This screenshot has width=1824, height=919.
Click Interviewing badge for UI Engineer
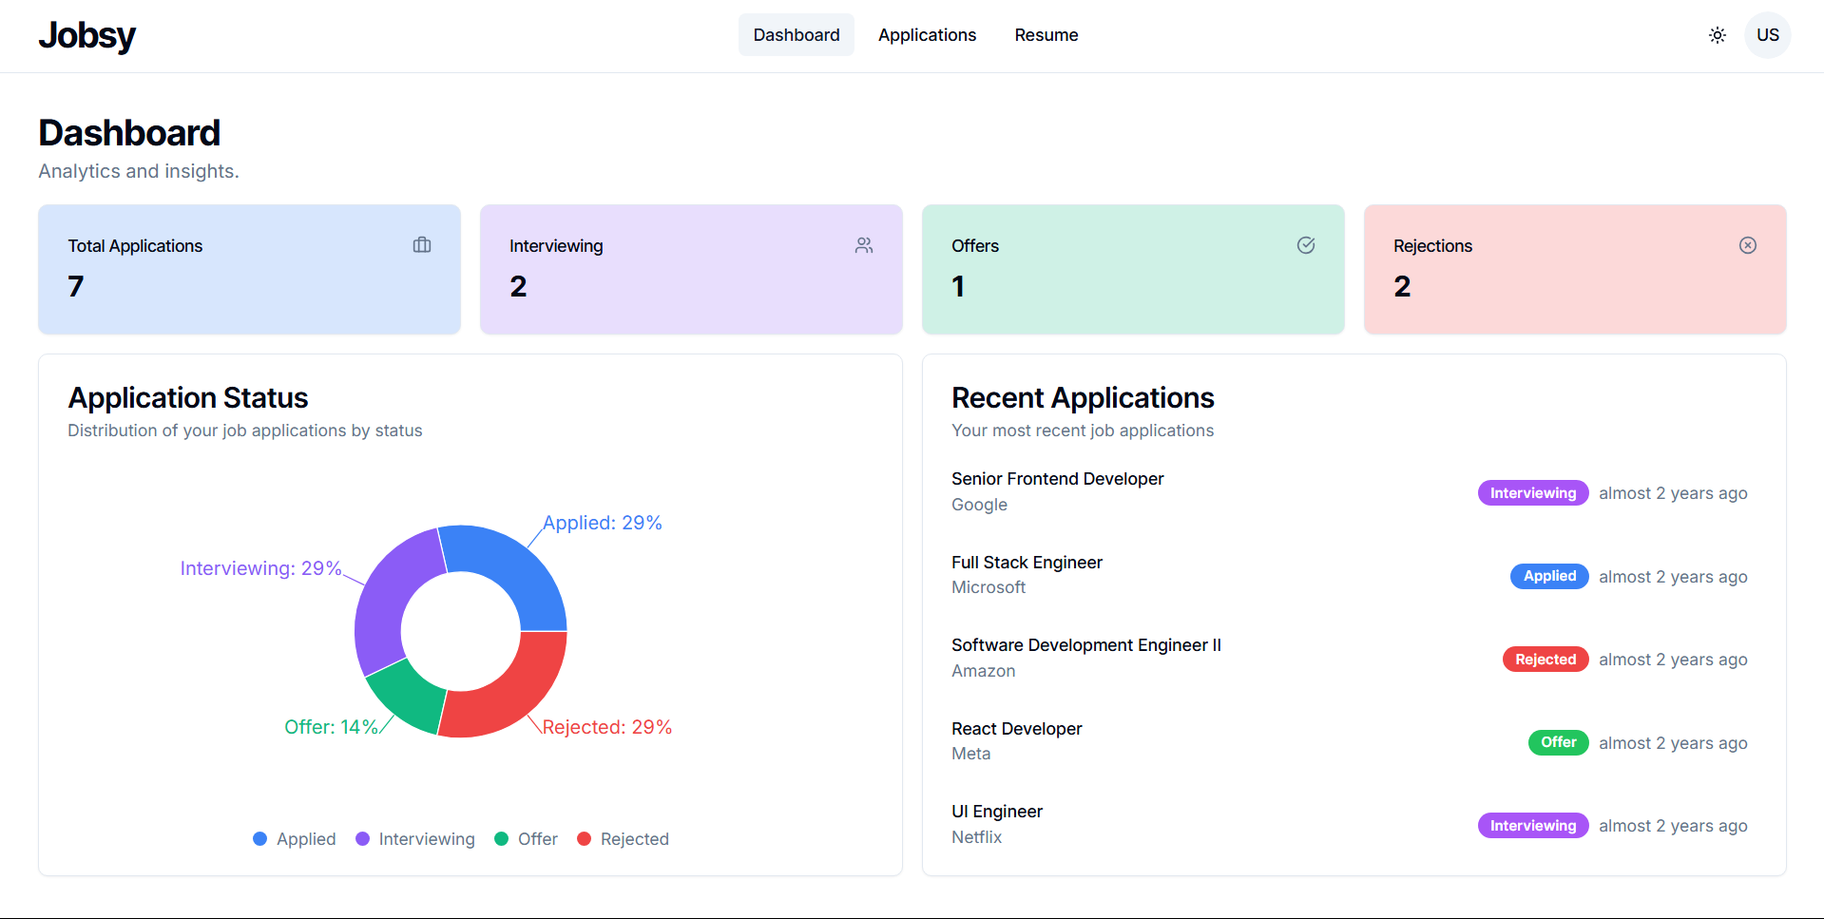coord(1532,826)
